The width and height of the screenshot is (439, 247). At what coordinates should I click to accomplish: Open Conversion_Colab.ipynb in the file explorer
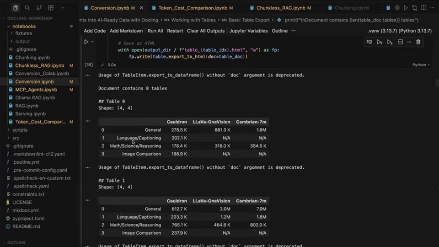pos(42,73)
